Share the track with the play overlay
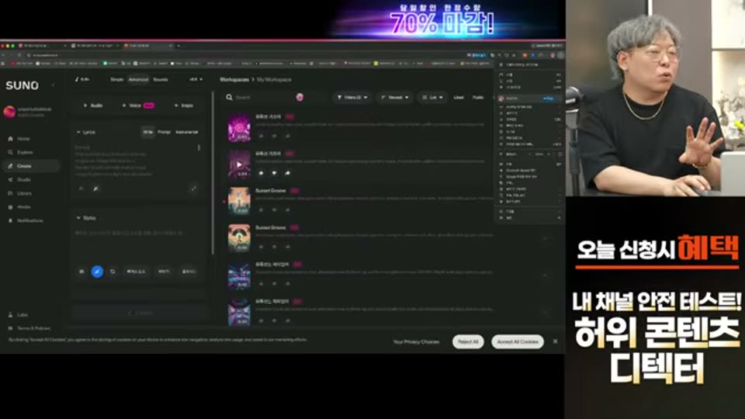 tap(287, 173)
